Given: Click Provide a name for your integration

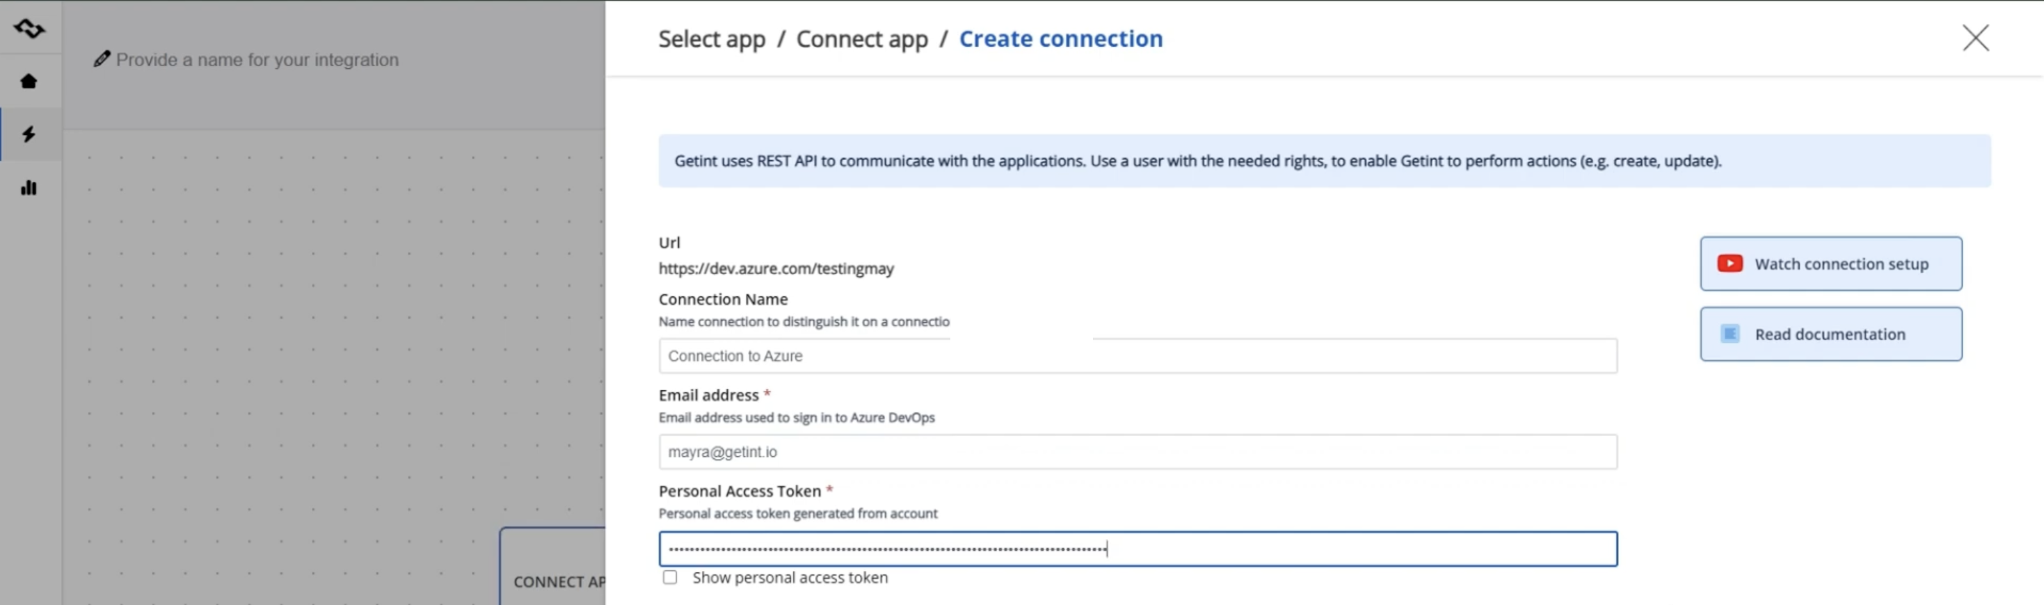Looking at the screenshot, I should (x=257, y=60).
